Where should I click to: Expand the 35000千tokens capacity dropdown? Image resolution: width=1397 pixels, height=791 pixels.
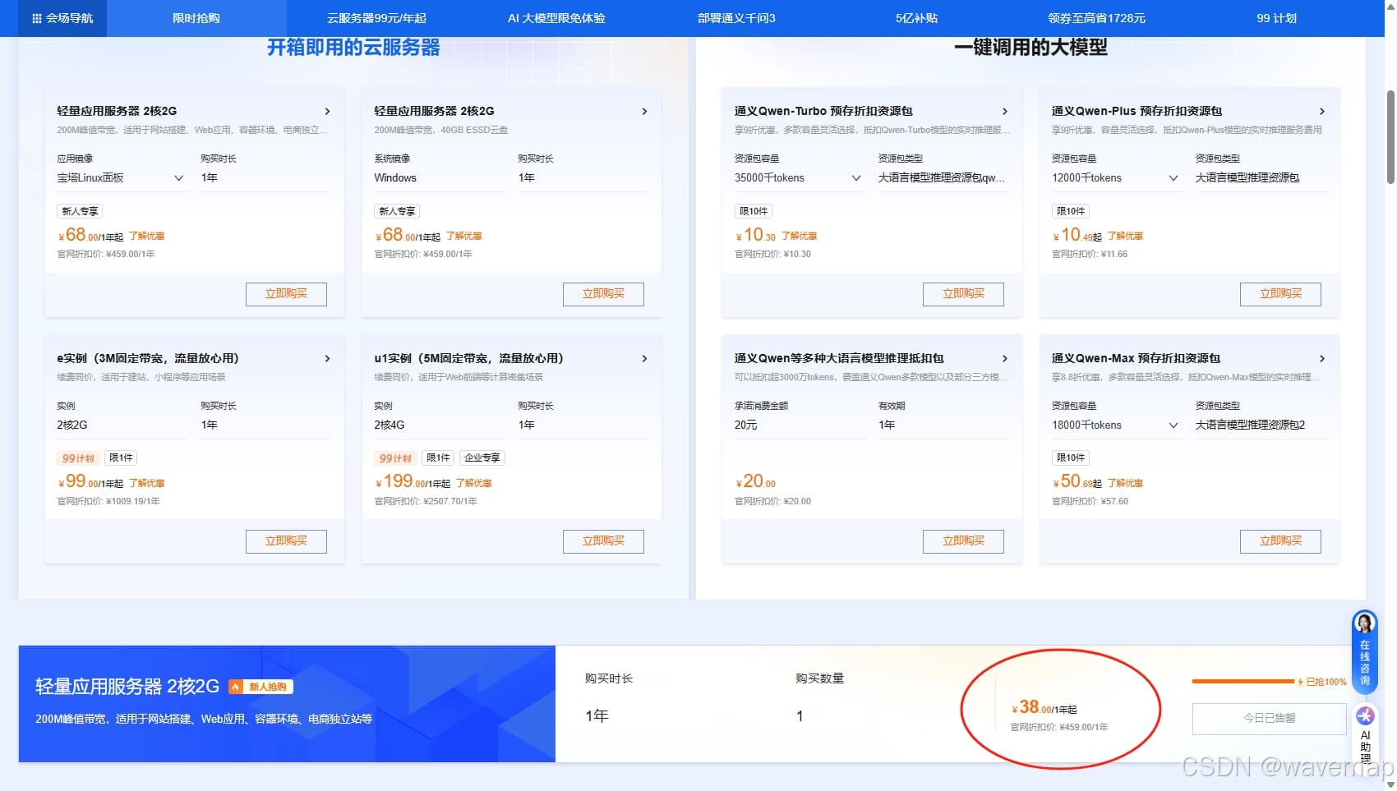[x=799, y=178]
